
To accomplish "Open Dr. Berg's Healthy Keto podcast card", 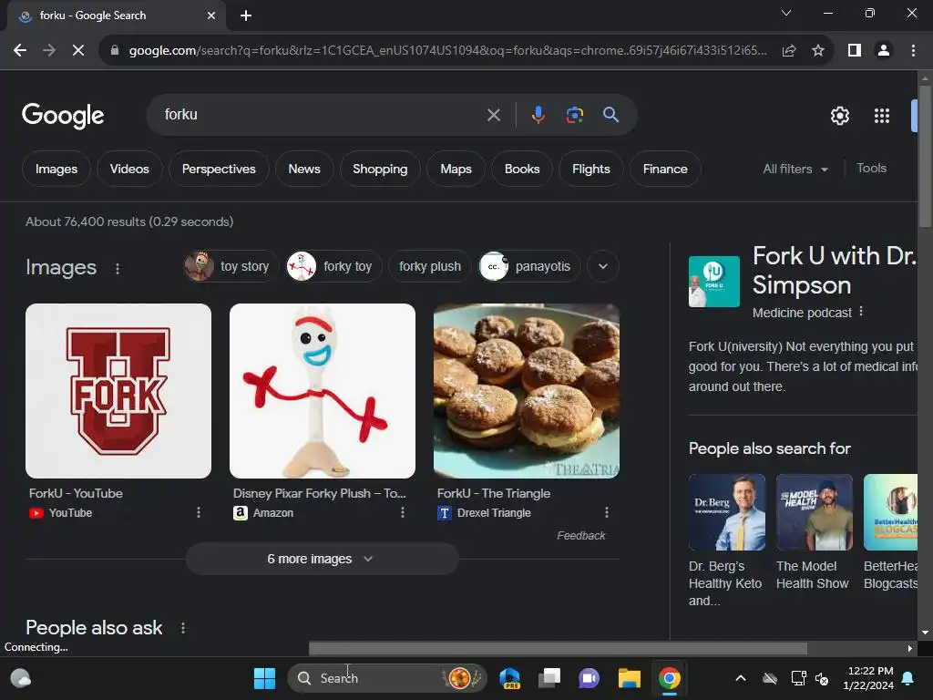I will (x=726, y=540).
